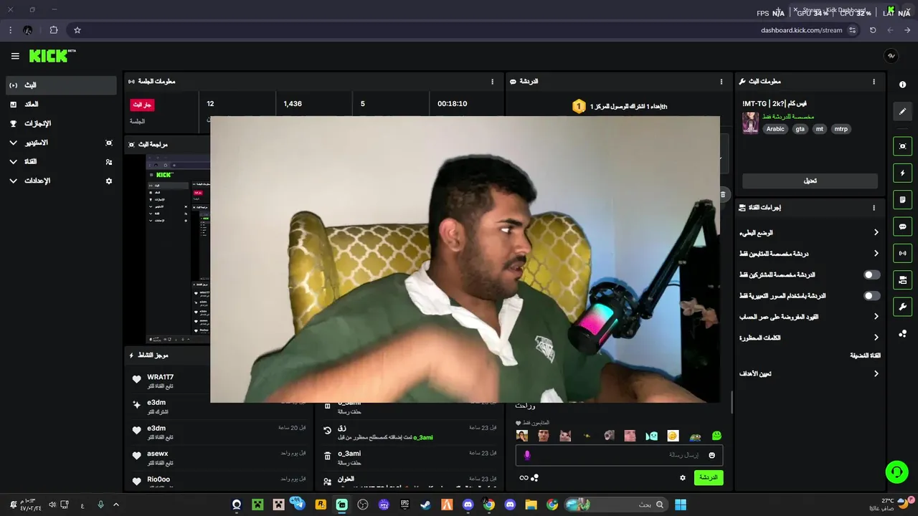Click the edit button under stream tags
This screenshot has width=918, height=516.
810,181
